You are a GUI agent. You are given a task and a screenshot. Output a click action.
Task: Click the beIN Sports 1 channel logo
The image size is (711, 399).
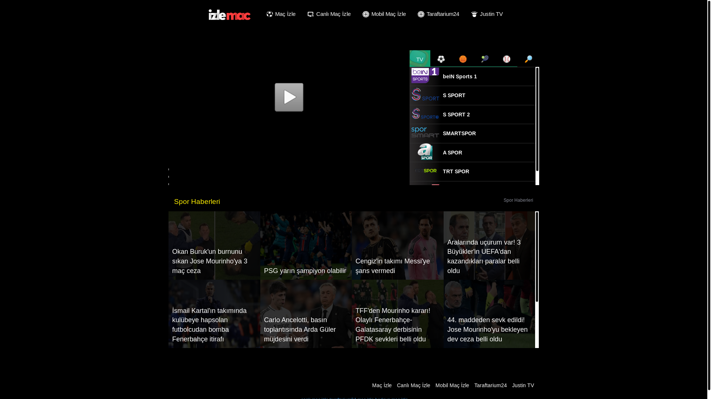pos(425,75)
